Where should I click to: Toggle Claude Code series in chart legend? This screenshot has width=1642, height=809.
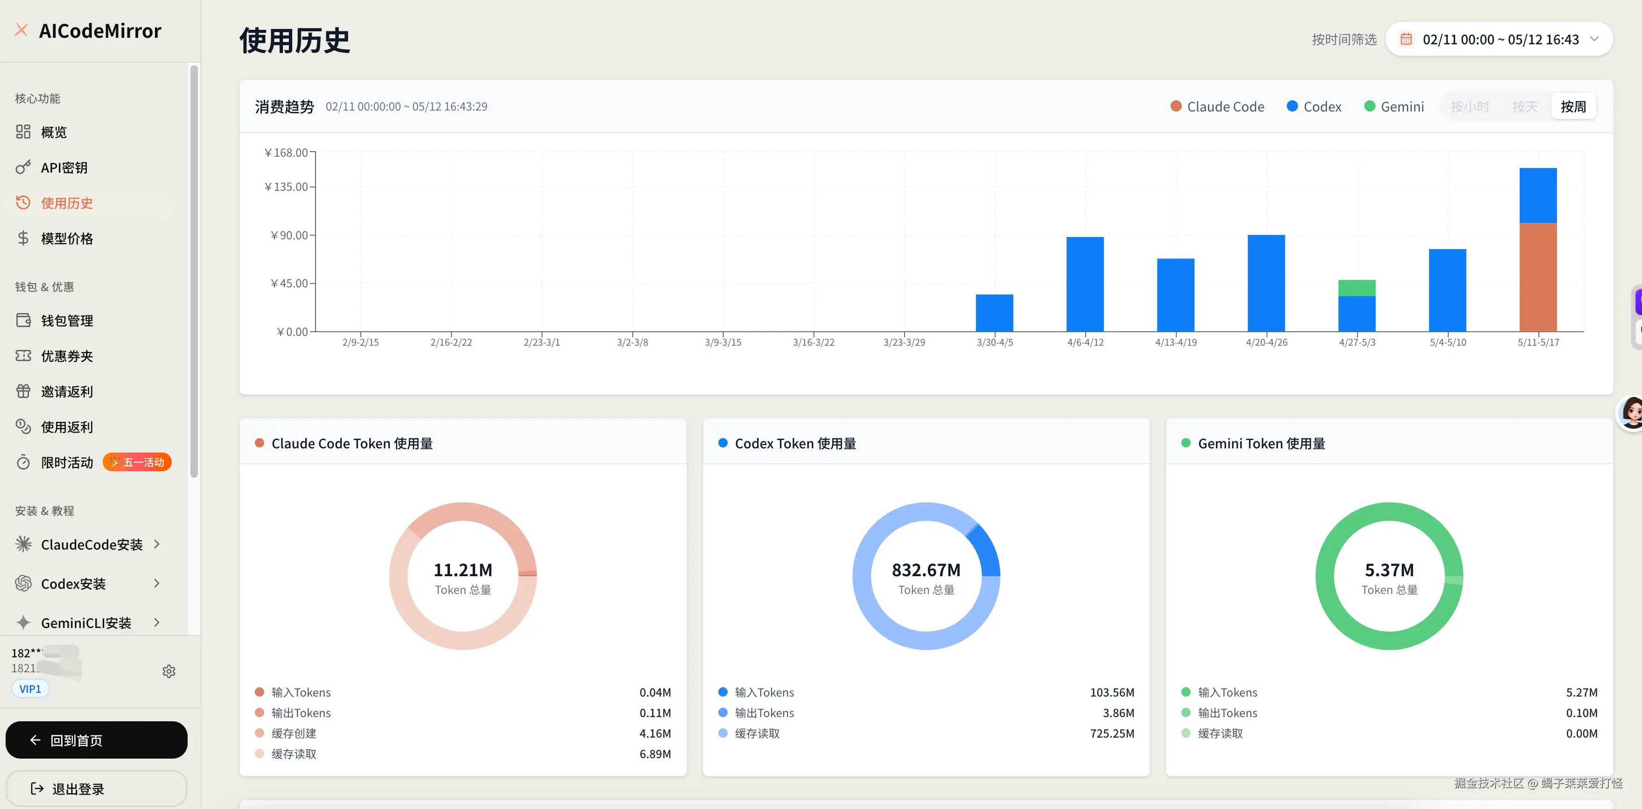[x=1217, y=106]
